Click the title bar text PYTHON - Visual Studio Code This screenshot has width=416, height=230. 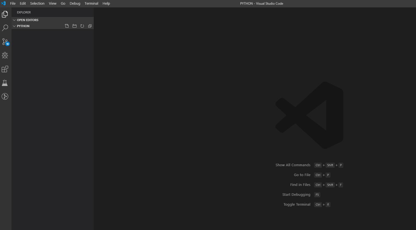pyautogui.click(x=262, y=4)
